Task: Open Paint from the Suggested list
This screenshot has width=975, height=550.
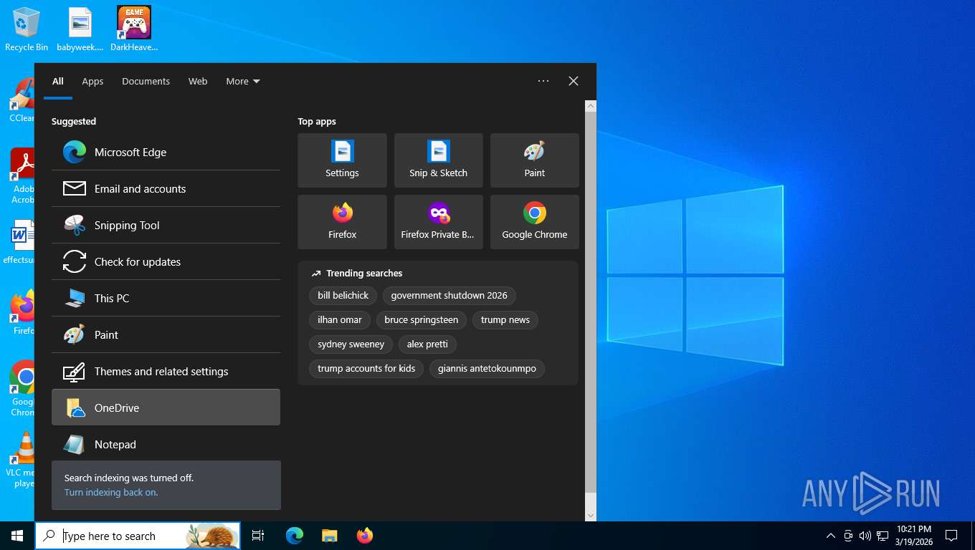Action: (x=166, y=334)
